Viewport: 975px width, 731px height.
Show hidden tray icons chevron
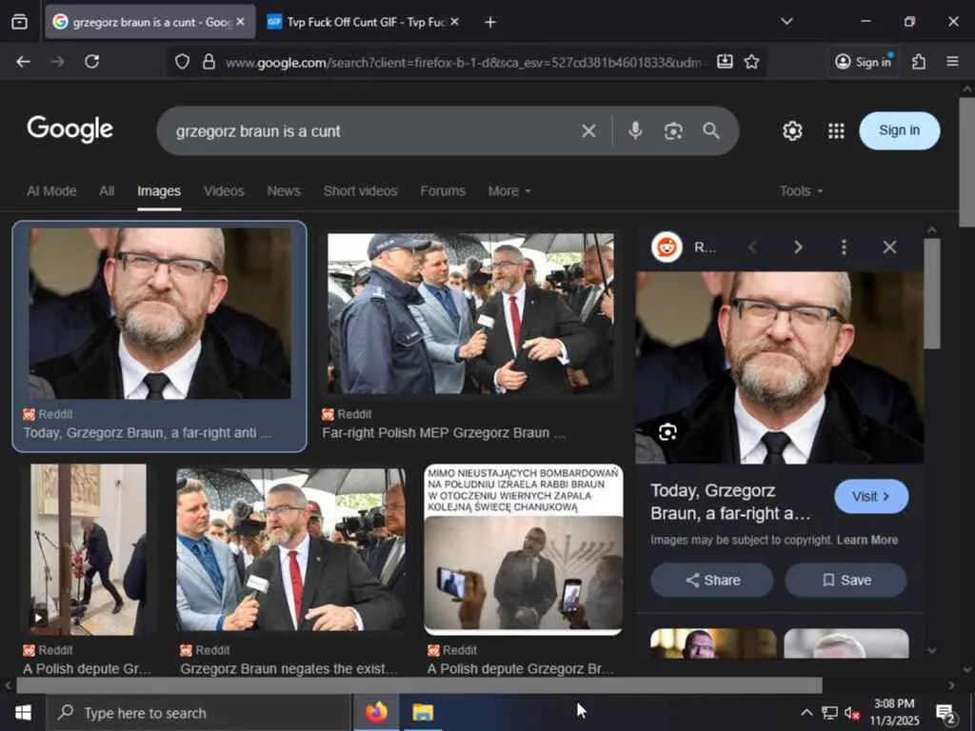tap(806, 713)
